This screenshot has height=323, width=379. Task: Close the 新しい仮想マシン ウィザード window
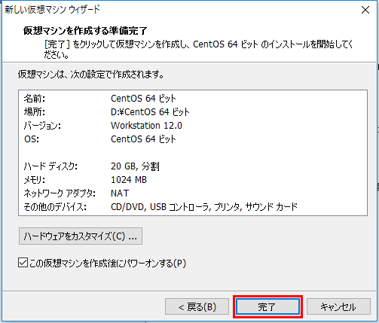pyautogui.click(x=365, y=10)
